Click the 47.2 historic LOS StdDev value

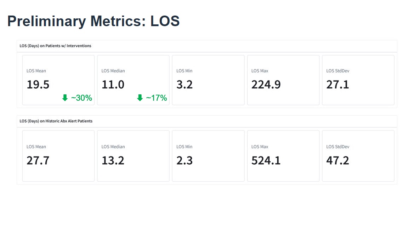(338, 160)
